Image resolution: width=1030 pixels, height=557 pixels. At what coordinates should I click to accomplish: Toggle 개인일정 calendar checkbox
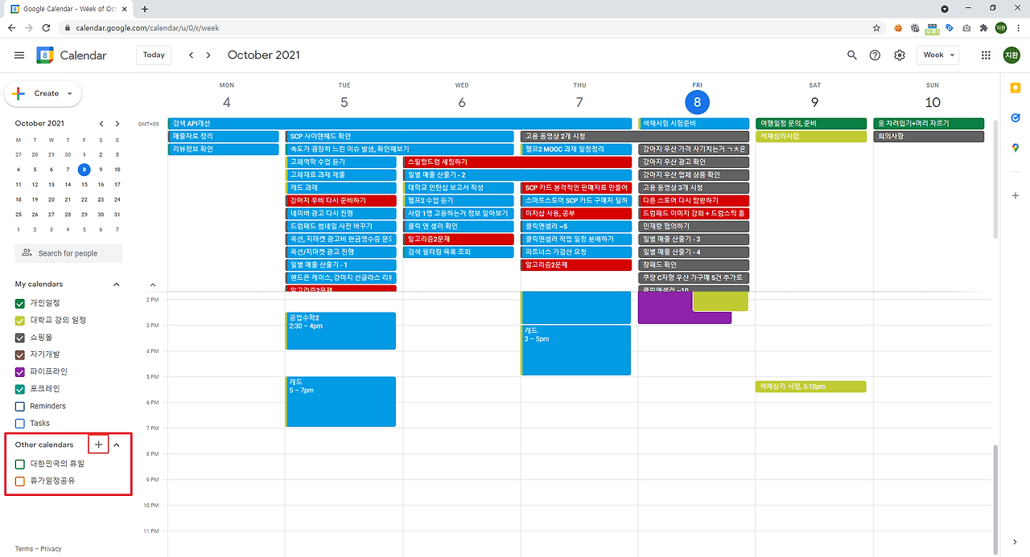pyautogui.click(x=20, y=303)
